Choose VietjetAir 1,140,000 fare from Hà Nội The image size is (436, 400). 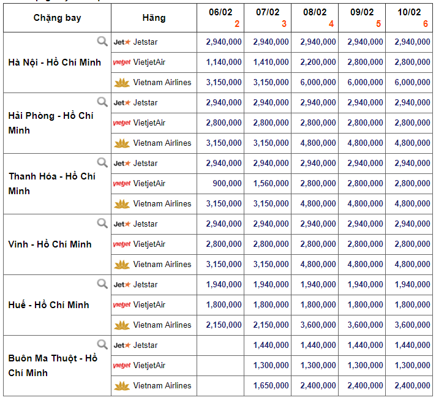click(224, 62)
